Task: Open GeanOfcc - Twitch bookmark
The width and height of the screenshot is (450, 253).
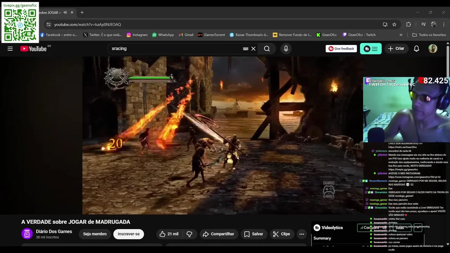Action: 359,35
